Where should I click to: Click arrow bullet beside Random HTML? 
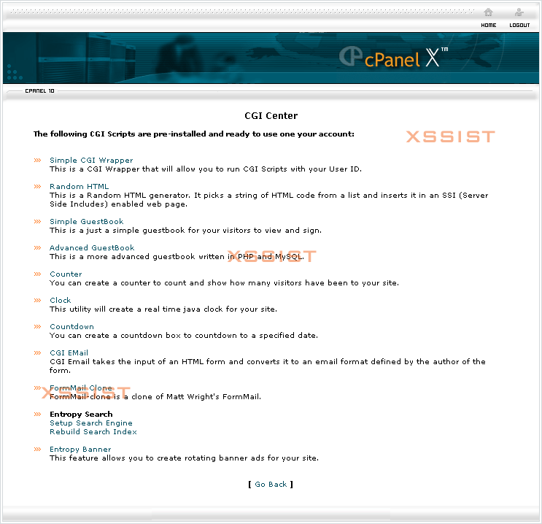[x=37, y=186]
